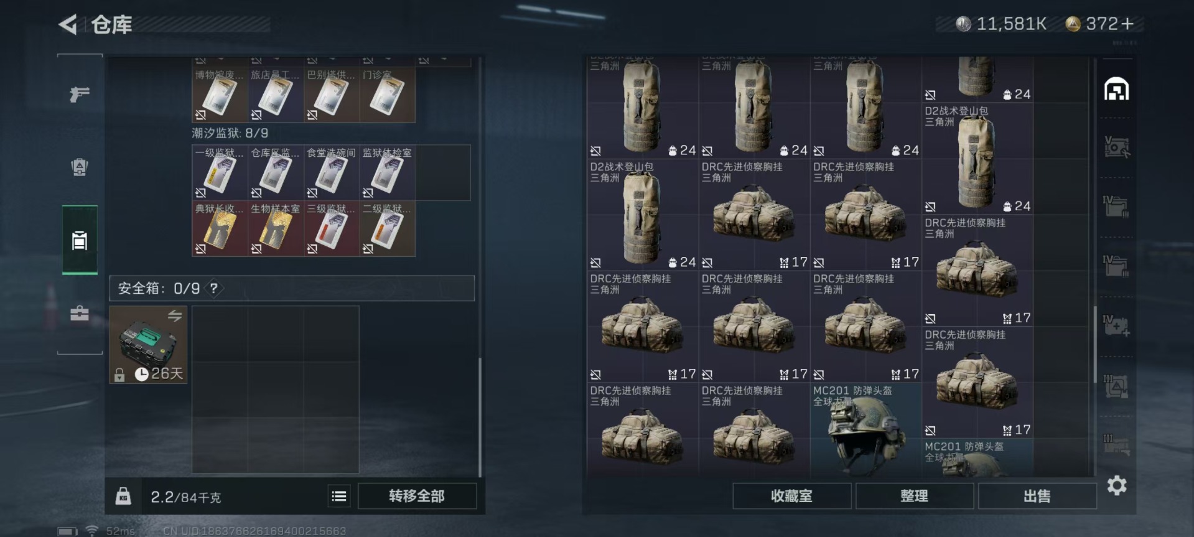Select the backpack category in sidebar
1194x537 pixels.
click(x=80, y=240)
